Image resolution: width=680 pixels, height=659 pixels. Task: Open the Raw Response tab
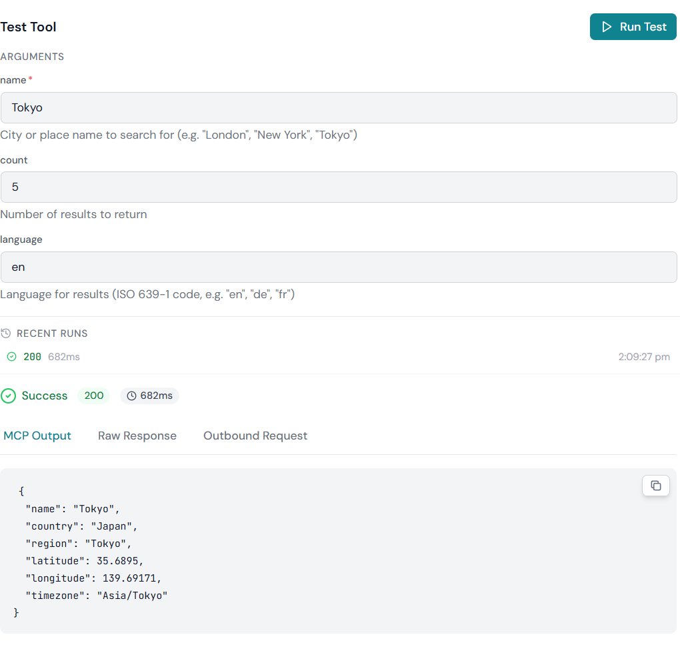click(x=137, y=436)
